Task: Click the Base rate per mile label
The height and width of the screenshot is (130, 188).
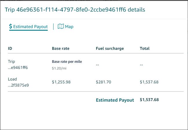Action: pyautogui.click(x=67, y=62)
